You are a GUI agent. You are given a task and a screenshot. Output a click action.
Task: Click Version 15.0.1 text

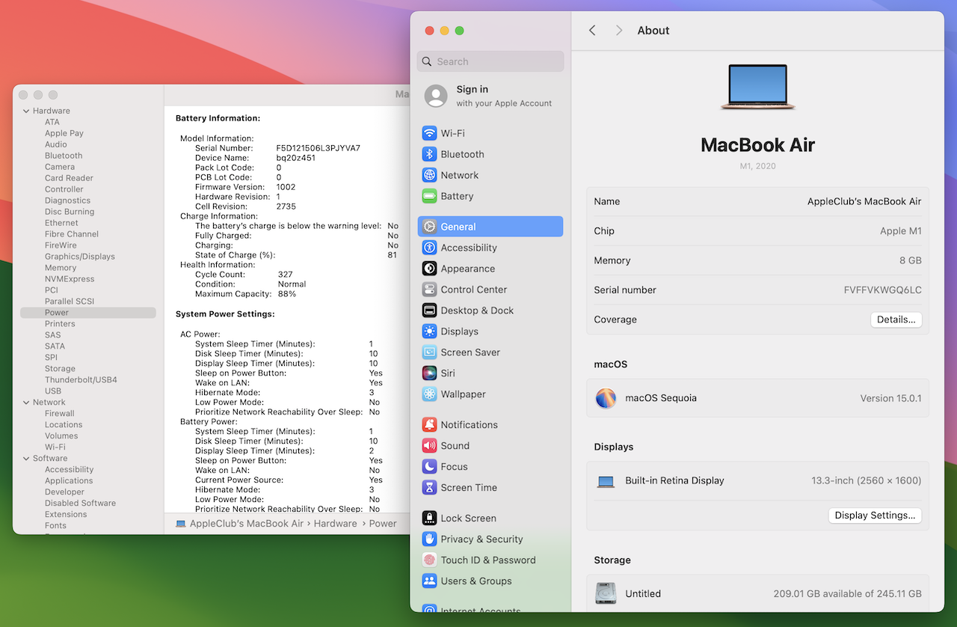point(891,398)
